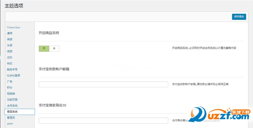Image resolution: width=253 pixels, height=128 pixels.
Task: Open the 社会化登录 settings tab
Action: point(13,75)
